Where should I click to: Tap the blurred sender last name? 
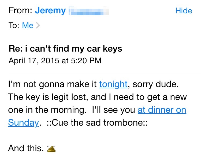point(89,11)
